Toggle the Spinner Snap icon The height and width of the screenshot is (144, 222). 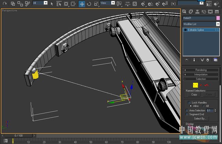coord(165,4)
